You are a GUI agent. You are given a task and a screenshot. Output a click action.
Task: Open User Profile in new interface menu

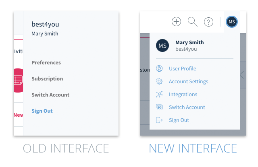pos(183,69)
